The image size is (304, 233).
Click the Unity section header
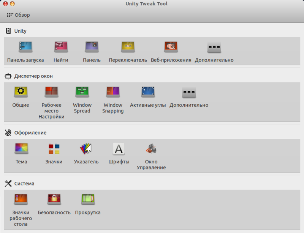[16, 31]
